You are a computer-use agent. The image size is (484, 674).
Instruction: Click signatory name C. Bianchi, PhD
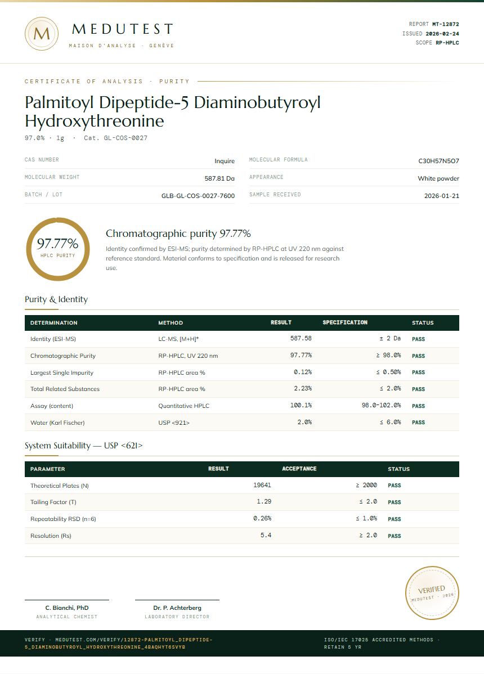coord(67,608)
